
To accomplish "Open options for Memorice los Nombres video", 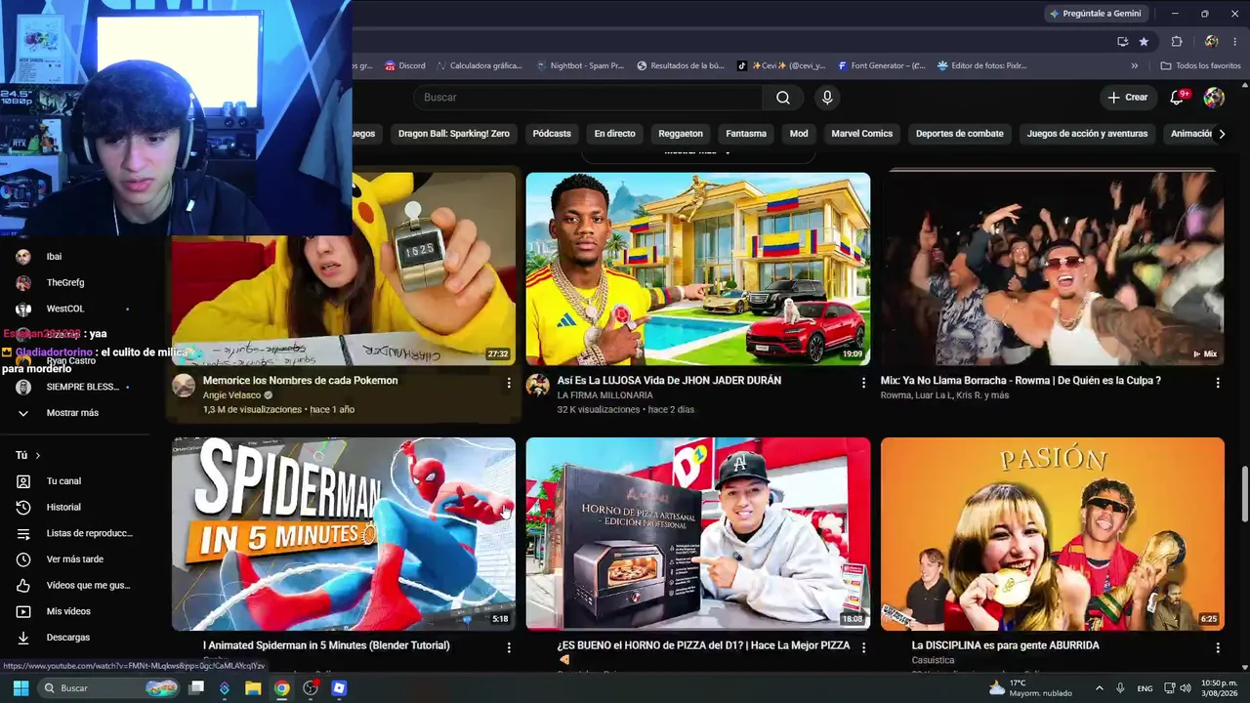I will (x=509, y=384).
